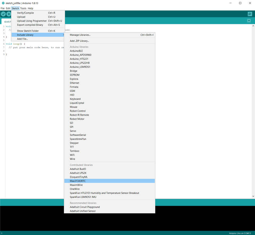The image size is (255, 235).
Task: Open the File menu
Action: [x=3, y=8]
